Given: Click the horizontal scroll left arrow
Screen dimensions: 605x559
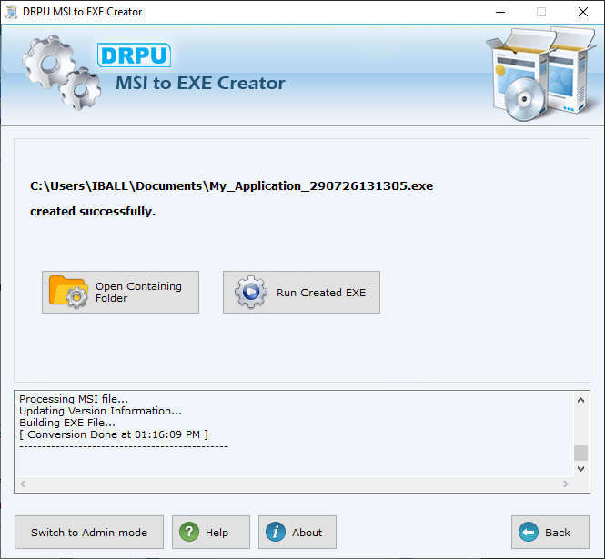Looking at the screenshot, I should [23, 484].
